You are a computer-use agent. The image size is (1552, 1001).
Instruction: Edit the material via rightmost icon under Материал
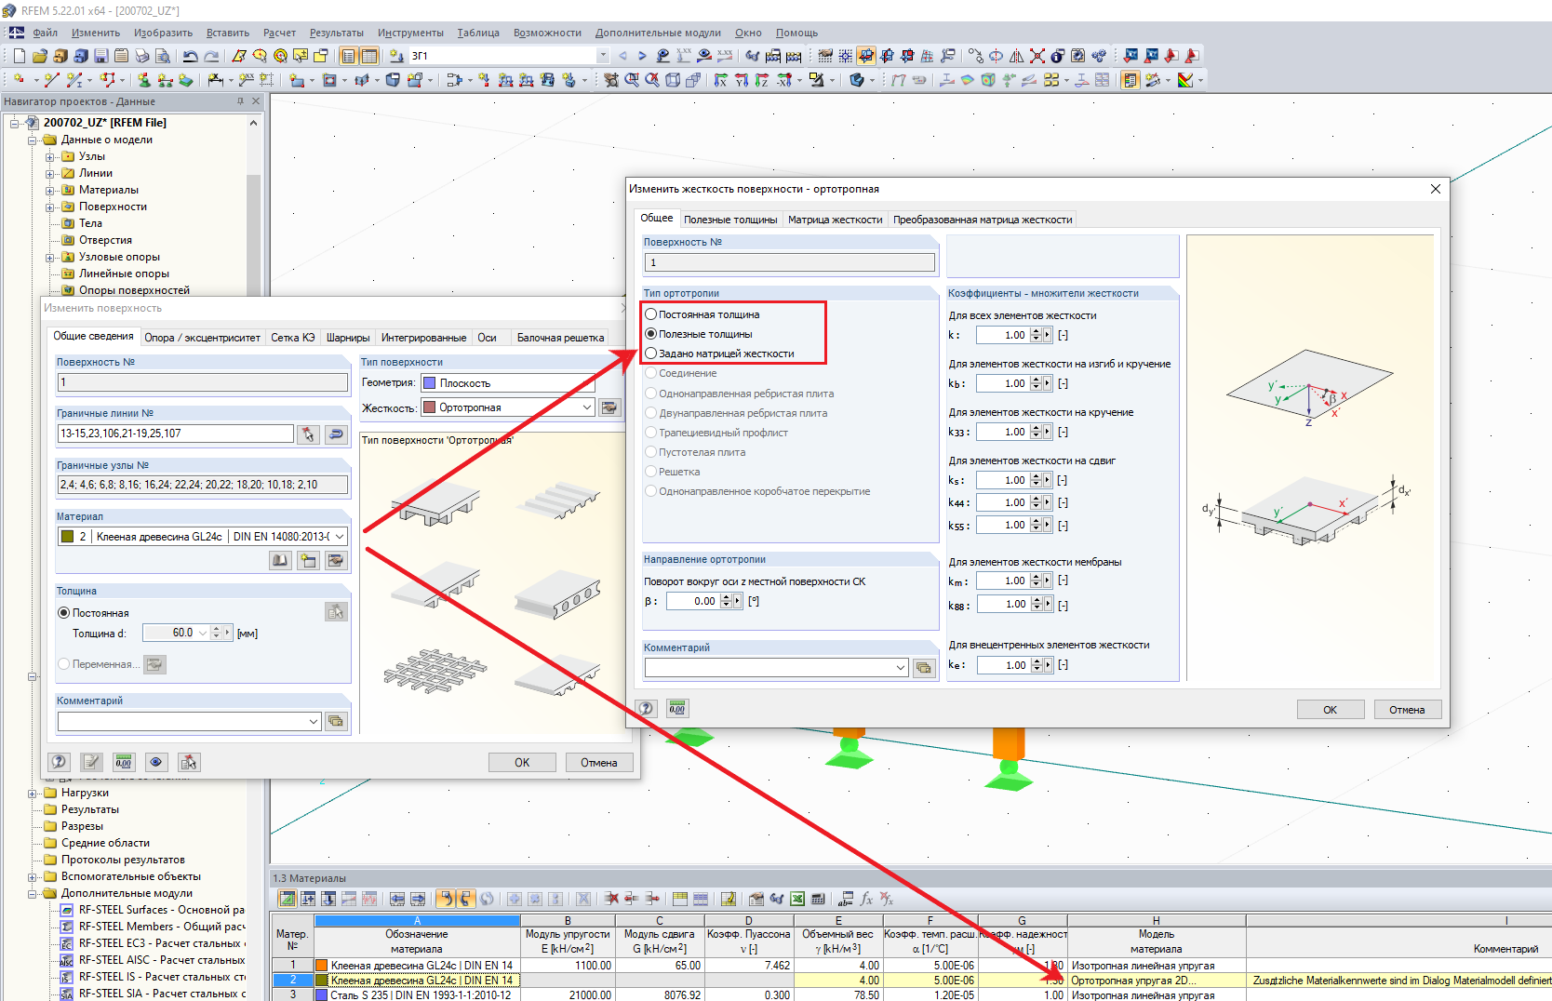coord(336,560)
